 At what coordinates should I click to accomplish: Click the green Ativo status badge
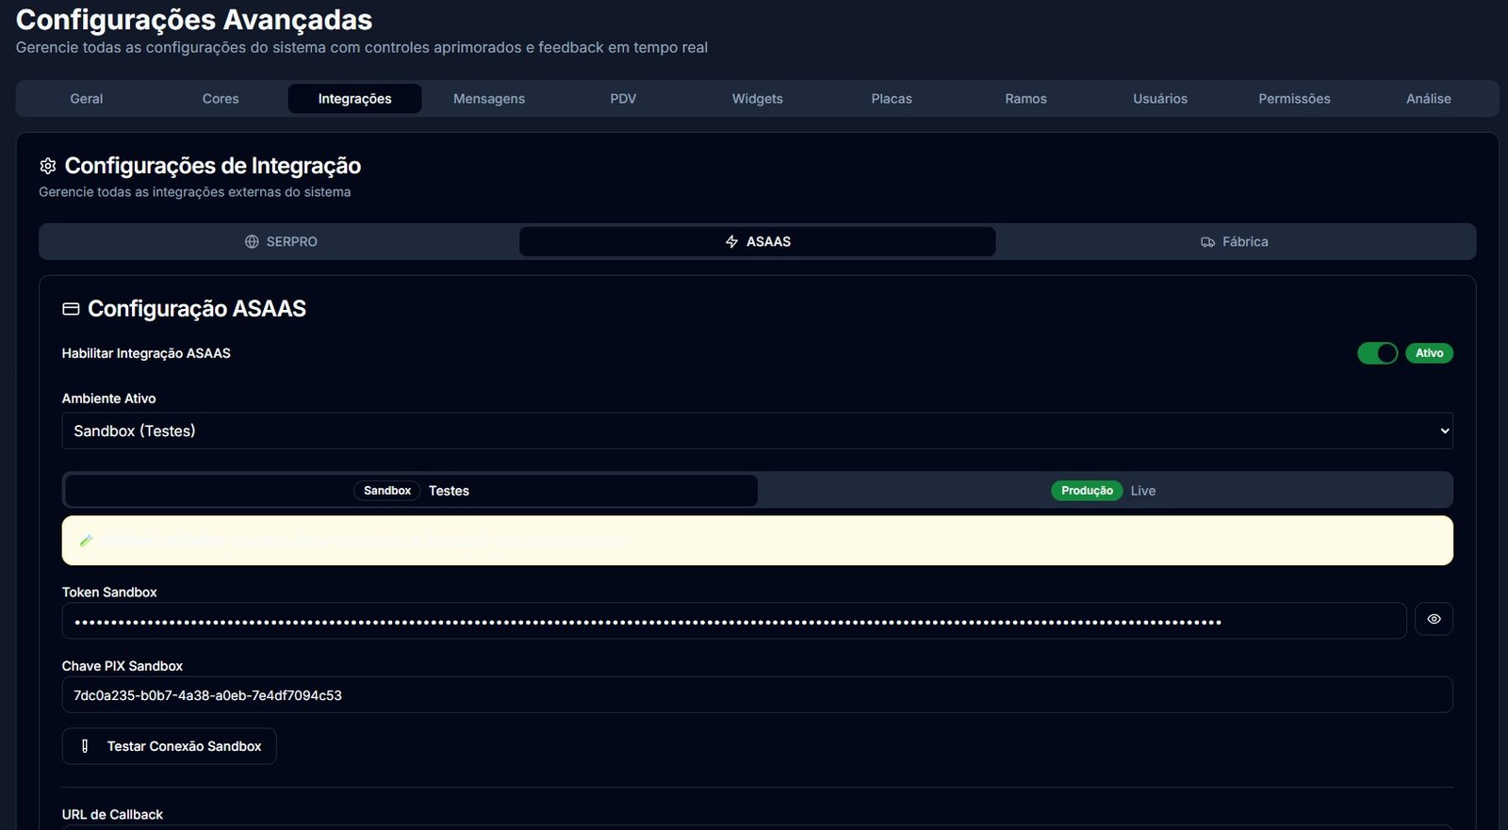point(1429,353)
